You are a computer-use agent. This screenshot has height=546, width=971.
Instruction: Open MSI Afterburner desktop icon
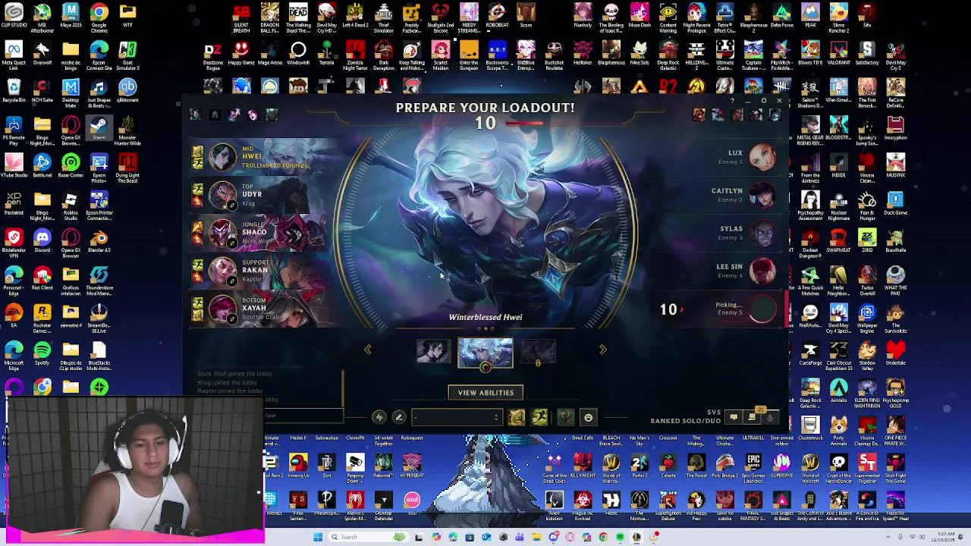click(x=42, y=16)
